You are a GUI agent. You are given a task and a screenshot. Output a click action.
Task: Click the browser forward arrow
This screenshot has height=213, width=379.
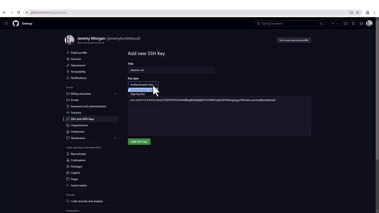[x=11, y=12]
